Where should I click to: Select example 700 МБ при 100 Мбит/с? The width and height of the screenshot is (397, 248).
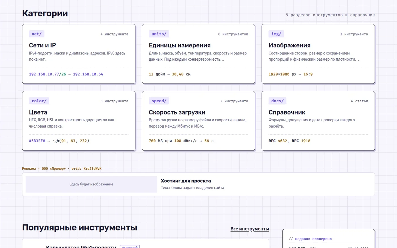click(173, 141)
